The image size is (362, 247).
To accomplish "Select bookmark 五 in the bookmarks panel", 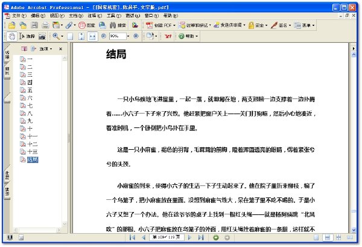I will [x=30, y=90].
